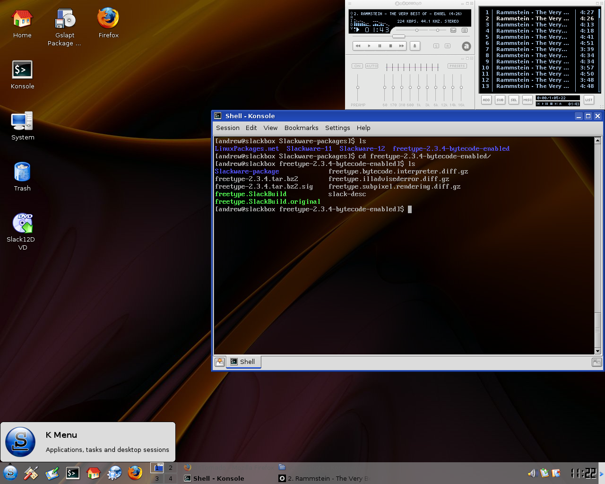Switch to virtual desktop 2 in pager
The image size is (605, 484).
(171, 468)
